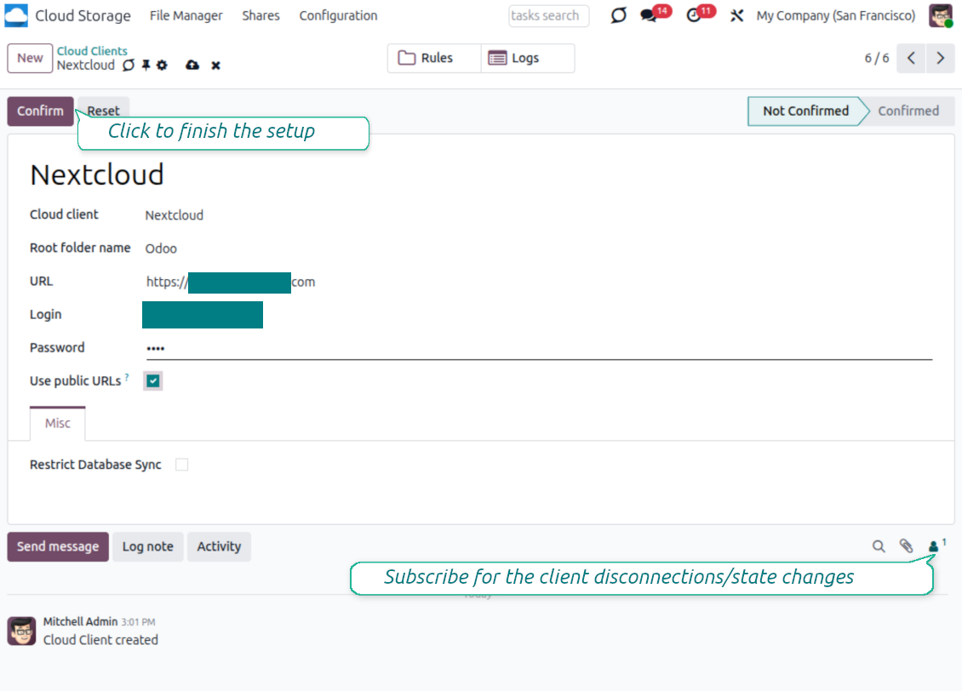
Task: Open the Configuration menu
Action: (338, 16)
